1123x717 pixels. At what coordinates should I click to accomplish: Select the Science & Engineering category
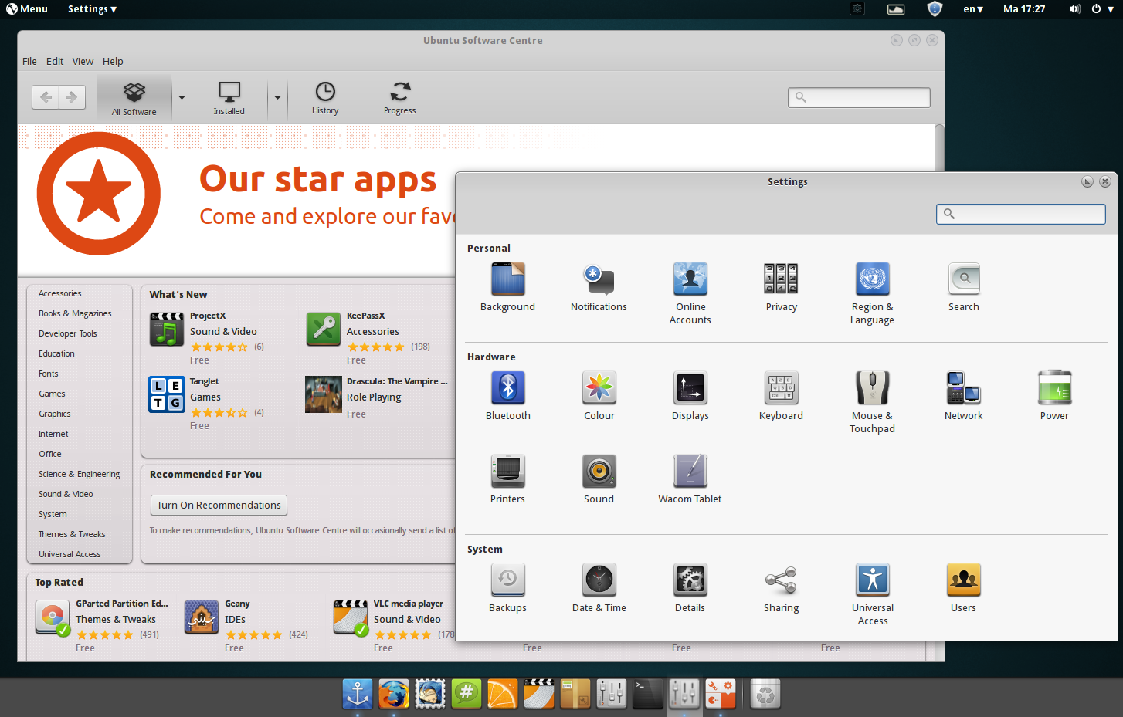(x=80, y=474)
